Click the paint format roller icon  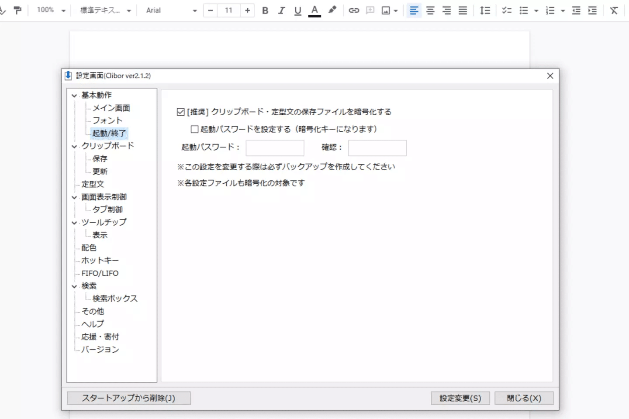pos(17,10)
